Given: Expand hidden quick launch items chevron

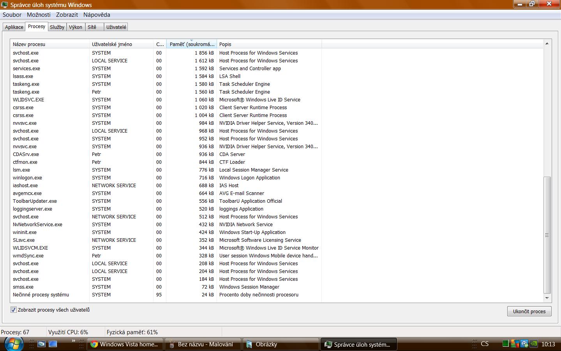Looking at the screenshot, I should [x=73, y=341].
